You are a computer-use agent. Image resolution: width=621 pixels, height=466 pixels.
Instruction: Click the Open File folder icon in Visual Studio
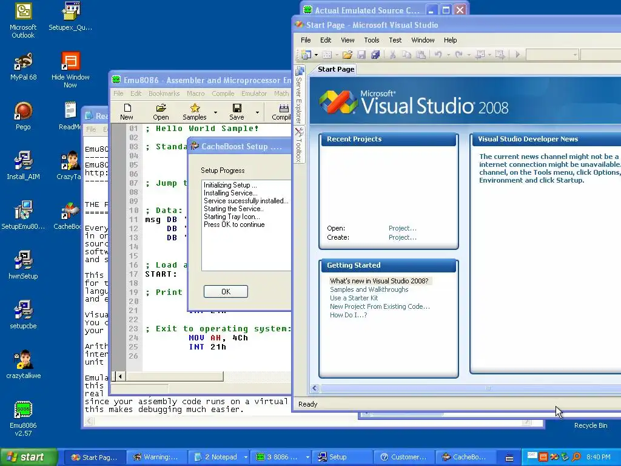pos(347,54)
